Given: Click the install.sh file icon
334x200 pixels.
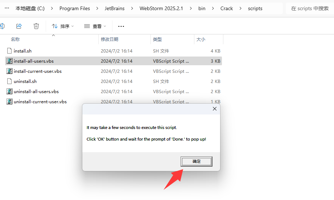Looking at the screenshot, I should tap(9, 51).
